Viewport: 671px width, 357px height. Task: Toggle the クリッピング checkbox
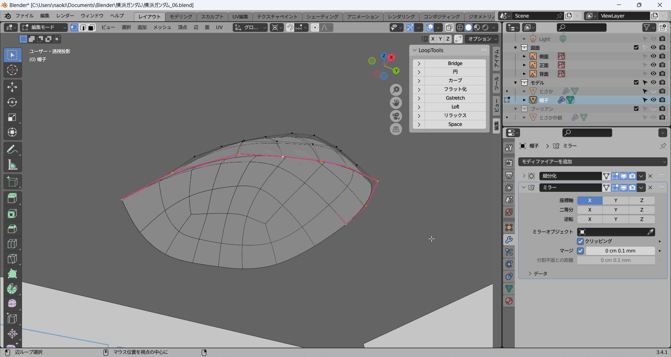coord(580,241)
